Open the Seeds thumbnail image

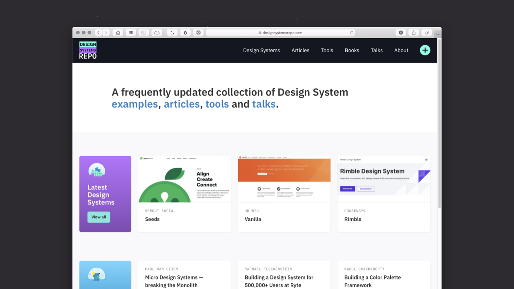pyautogui.click(x=185, y=179)
